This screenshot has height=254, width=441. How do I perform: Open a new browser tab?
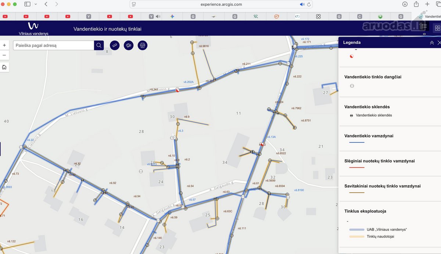[427, 4]
